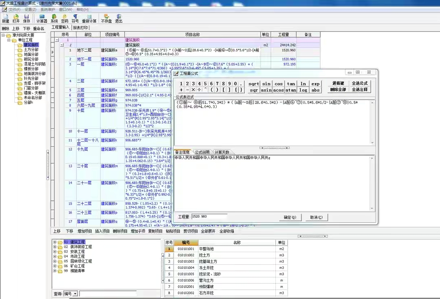Viewport: 440px width, 299px height.
Task: Collapse the 单位工程 tree node
Action: [x=9, y=40]
